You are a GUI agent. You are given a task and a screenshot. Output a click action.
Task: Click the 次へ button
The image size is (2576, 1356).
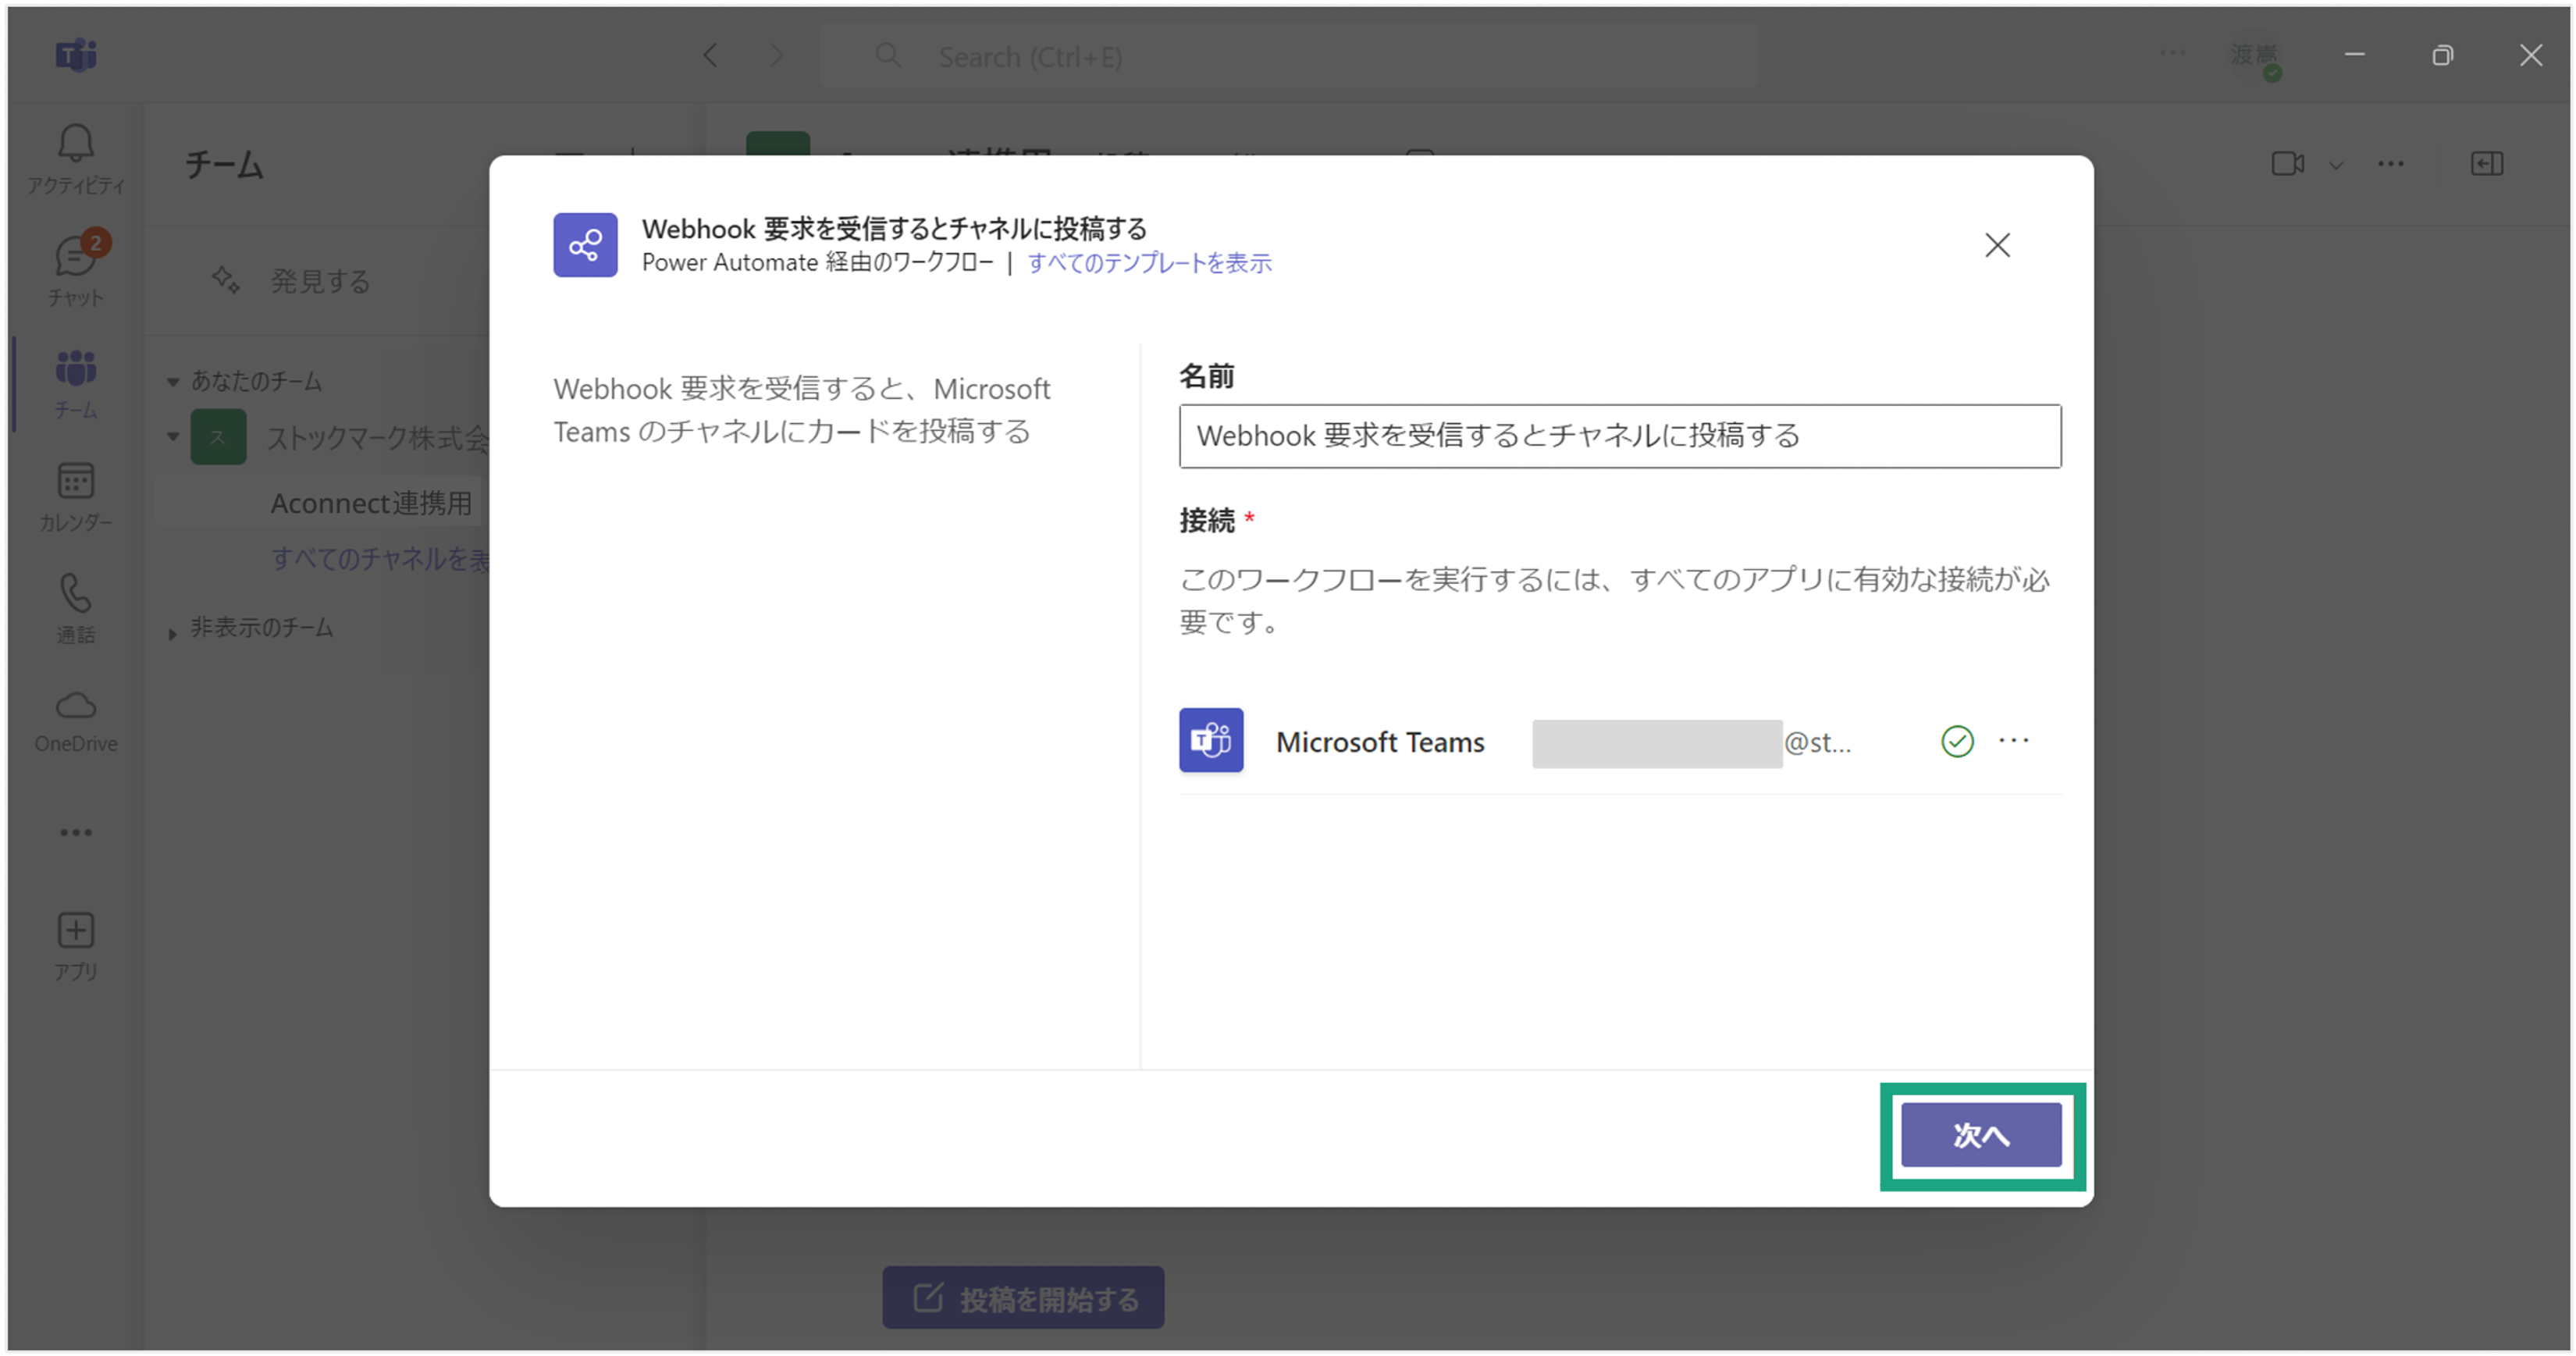tap(1980, 1135)
